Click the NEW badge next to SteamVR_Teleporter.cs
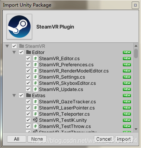The height and width of the screenshot is (148, 141). pyautogui.click(x=127, y=114)
